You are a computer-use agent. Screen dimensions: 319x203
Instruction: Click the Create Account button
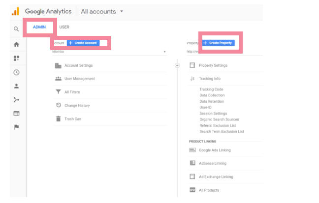[83, 43]
